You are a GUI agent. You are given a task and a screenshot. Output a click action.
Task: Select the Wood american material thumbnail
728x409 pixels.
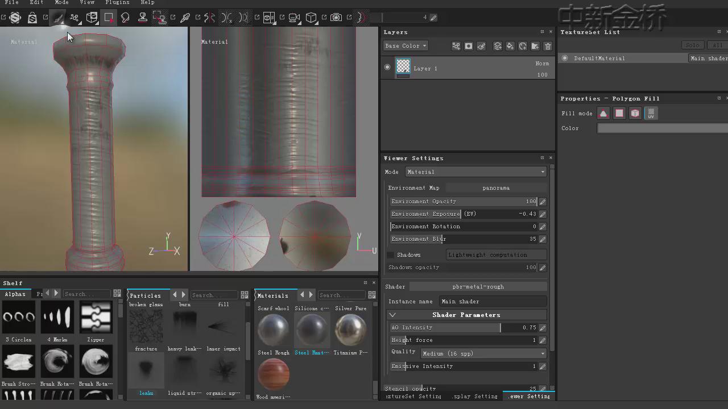(x=274, y=375)
